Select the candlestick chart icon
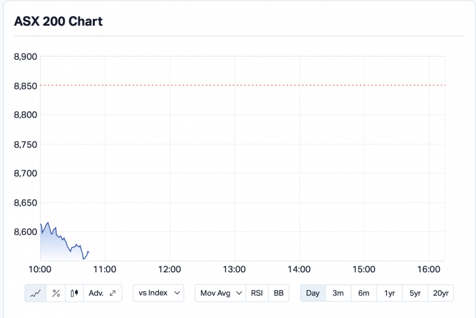This screenshot has width=476, height=318. [x=74, y=293]
